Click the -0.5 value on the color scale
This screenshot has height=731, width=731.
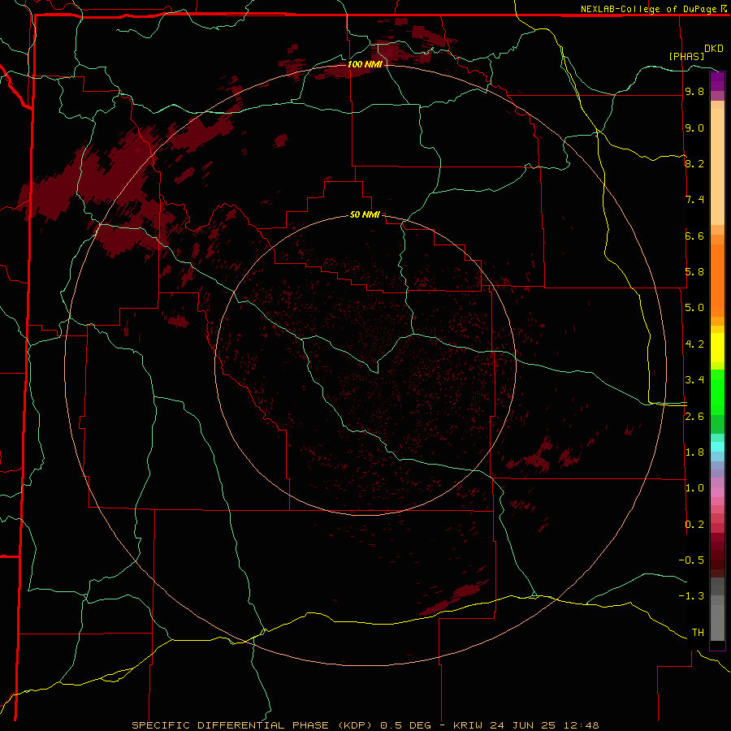pos(691,560)
